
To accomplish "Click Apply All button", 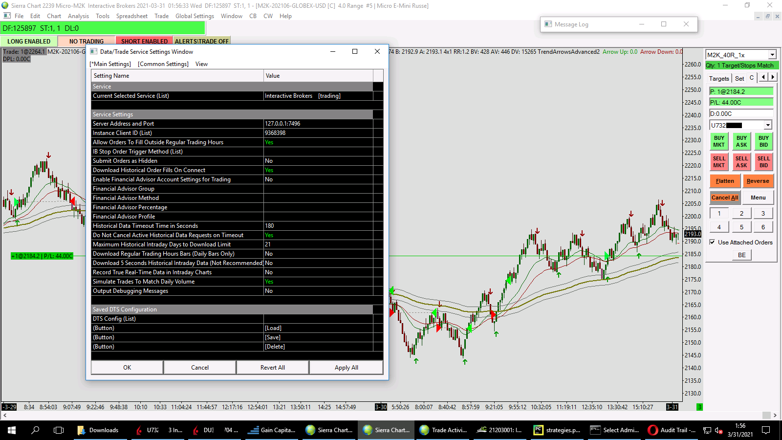I will tap(347, 368).
